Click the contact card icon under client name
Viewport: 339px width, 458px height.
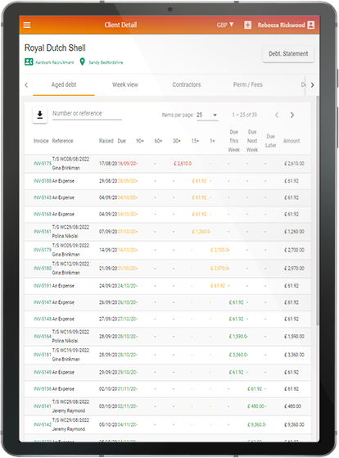[29, 62]
